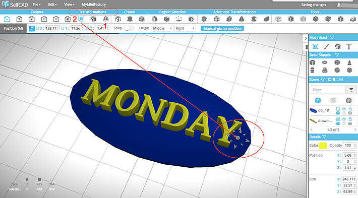The width and height of the screenshot is (358, 198).
Task: Collapse the Details panel
Action: 324,137
